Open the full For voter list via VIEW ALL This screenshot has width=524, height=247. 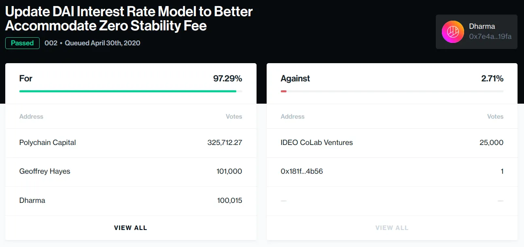pyautogui.click(x=130, y=228)
